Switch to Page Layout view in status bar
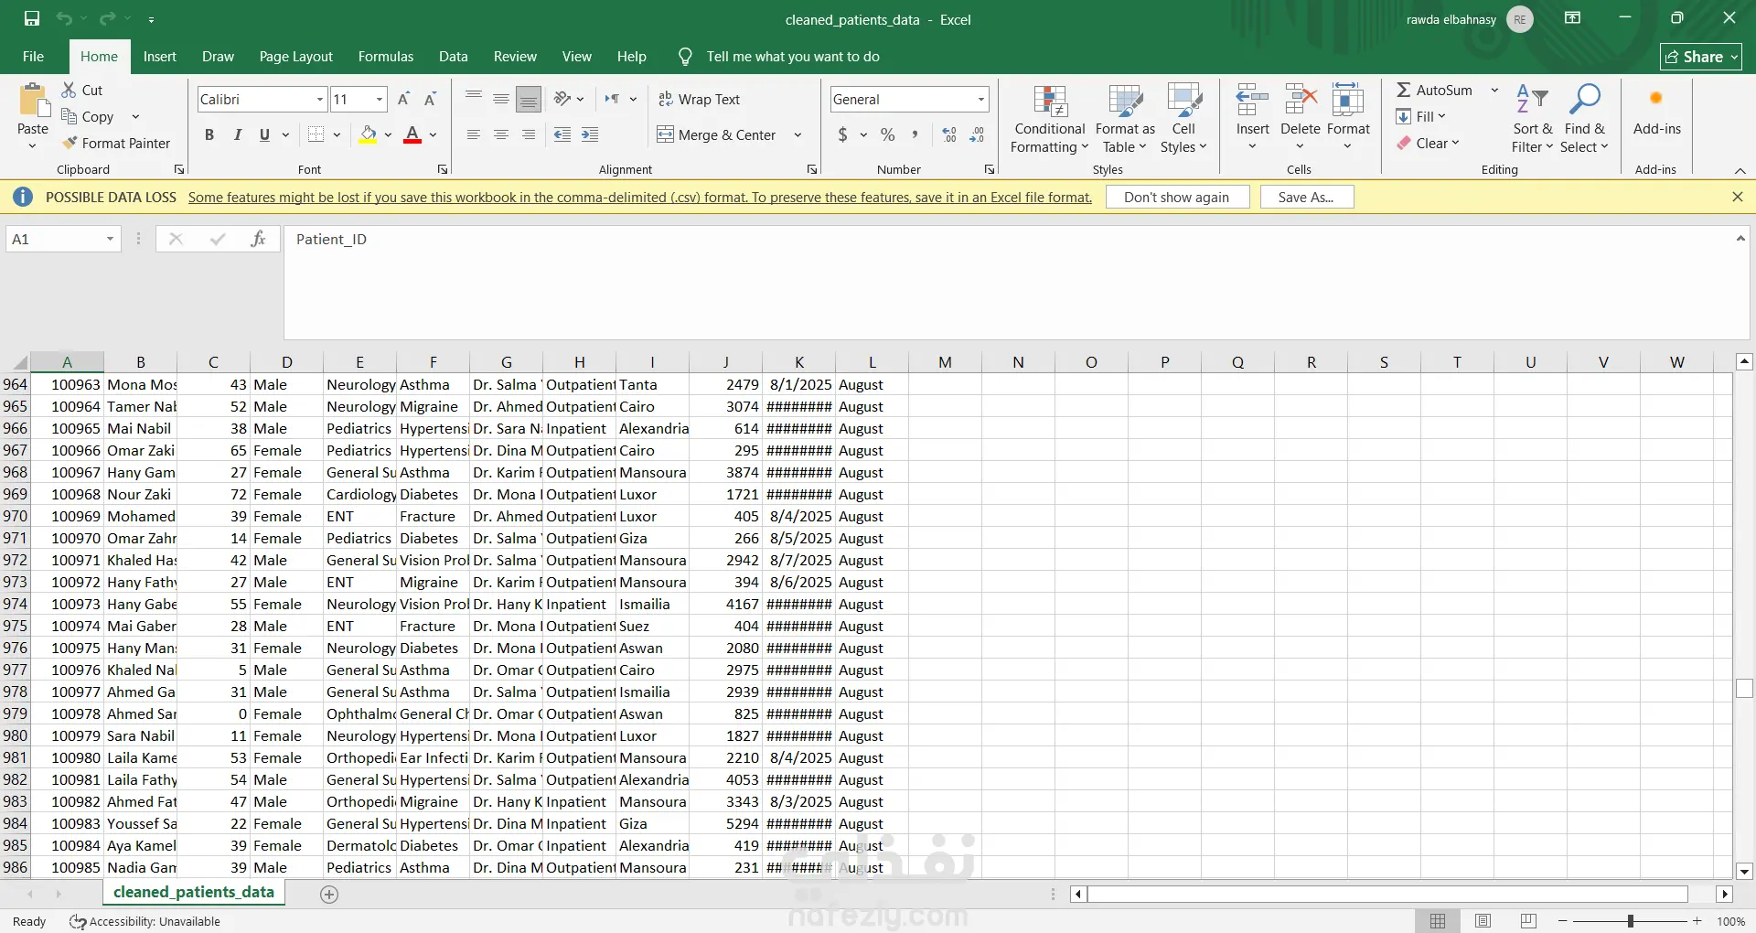This screenshot has height=933, width=1756. click(1483, 921)
